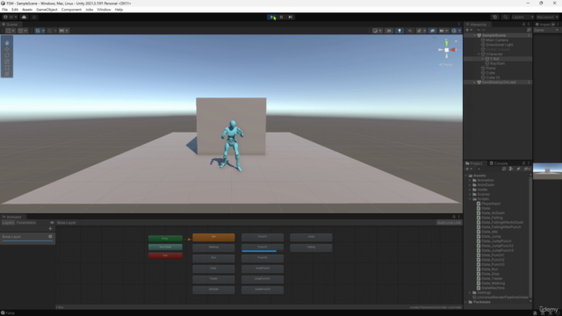Toggle Scene lighting bulb icon
The width and height of the screenshot is (562, 316).
coord(400,31)
